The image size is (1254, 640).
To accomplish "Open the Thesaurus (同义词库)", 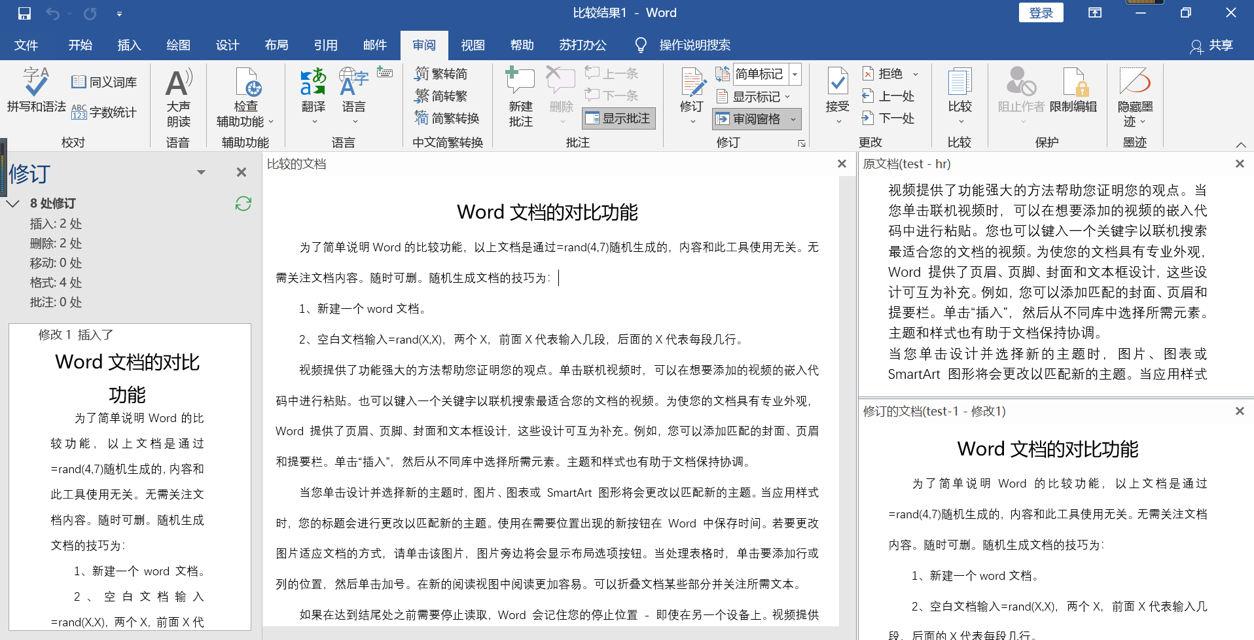I will pyautogui.click(x=104, y=82).
